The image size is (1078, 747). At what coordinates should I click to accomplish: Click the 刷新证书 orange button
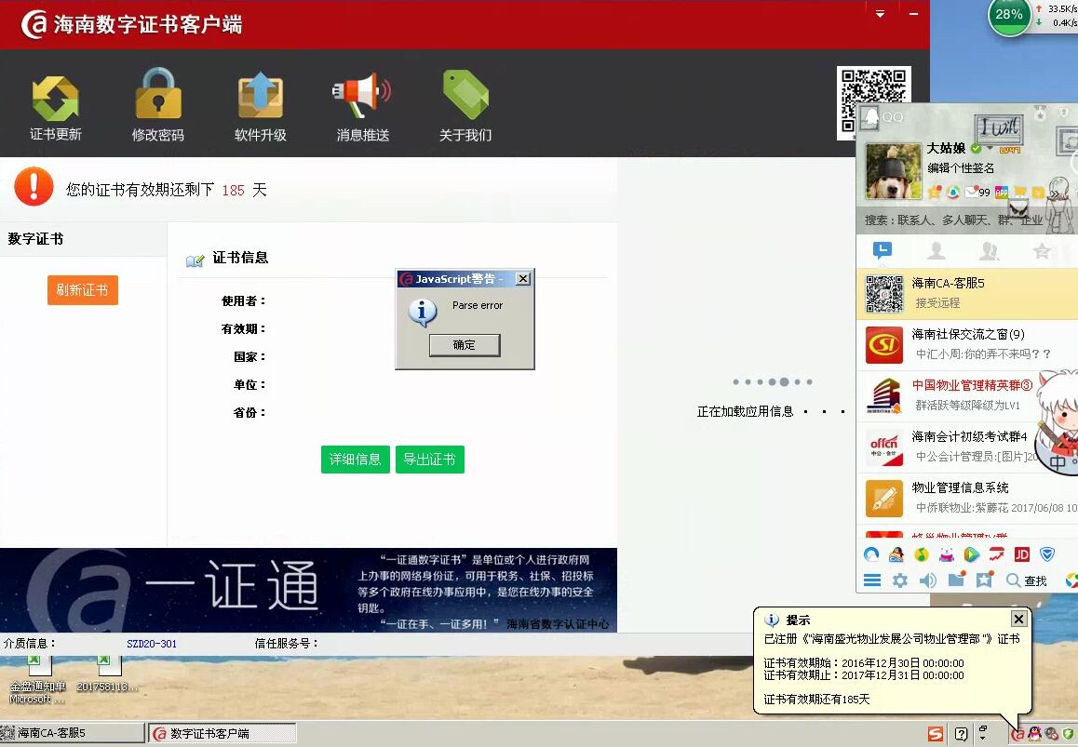click(83, 290)
